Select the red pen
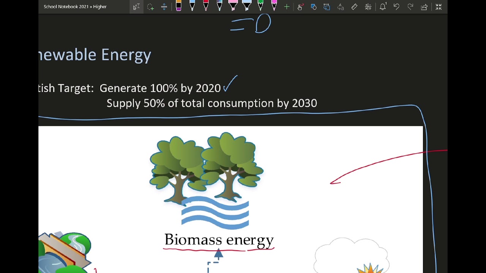This screenshot has width=486, height=273. pyautogui.click(x=206, y=6)
